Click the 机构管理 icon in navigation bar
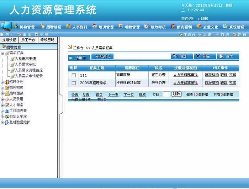This screenshot has height=189, width=249. (16, 26)
